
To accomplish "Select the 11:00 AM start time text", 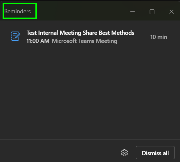I will pyautogui.click(x=38, y=41).
